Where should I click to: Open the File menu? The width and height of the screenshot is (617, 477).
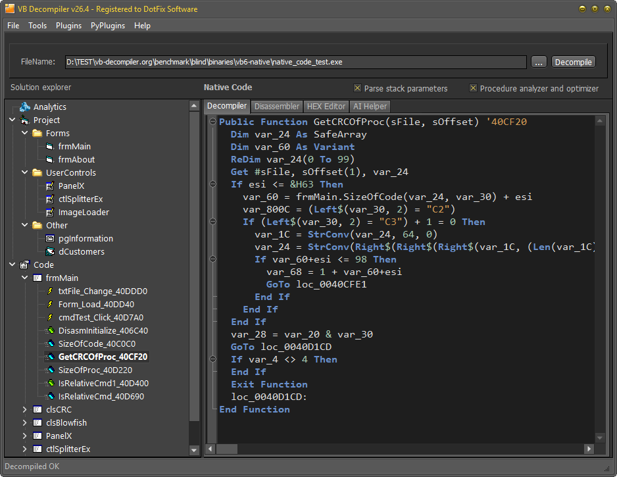13,26
